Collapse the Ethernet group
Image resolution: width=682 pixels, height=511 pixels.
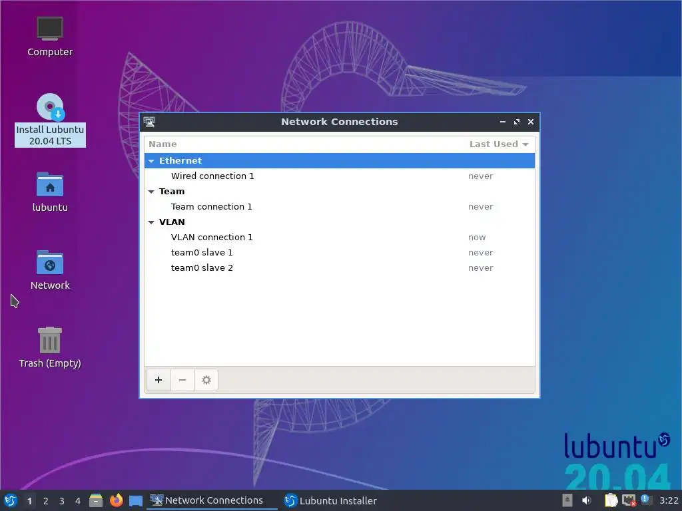151,161
